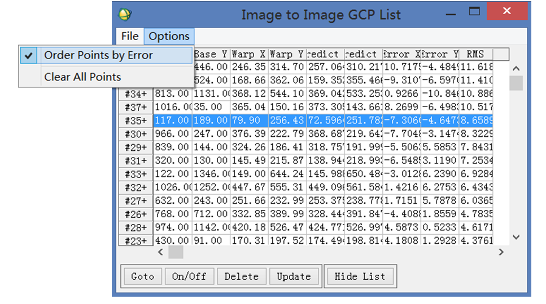Click Error X cell 1.7151
The height and width of the screenshot is (304, 546).
402,200
